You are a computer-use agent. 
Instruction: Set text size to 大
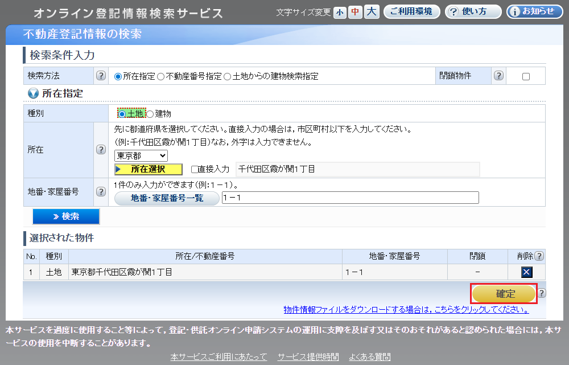pos(372,12)
